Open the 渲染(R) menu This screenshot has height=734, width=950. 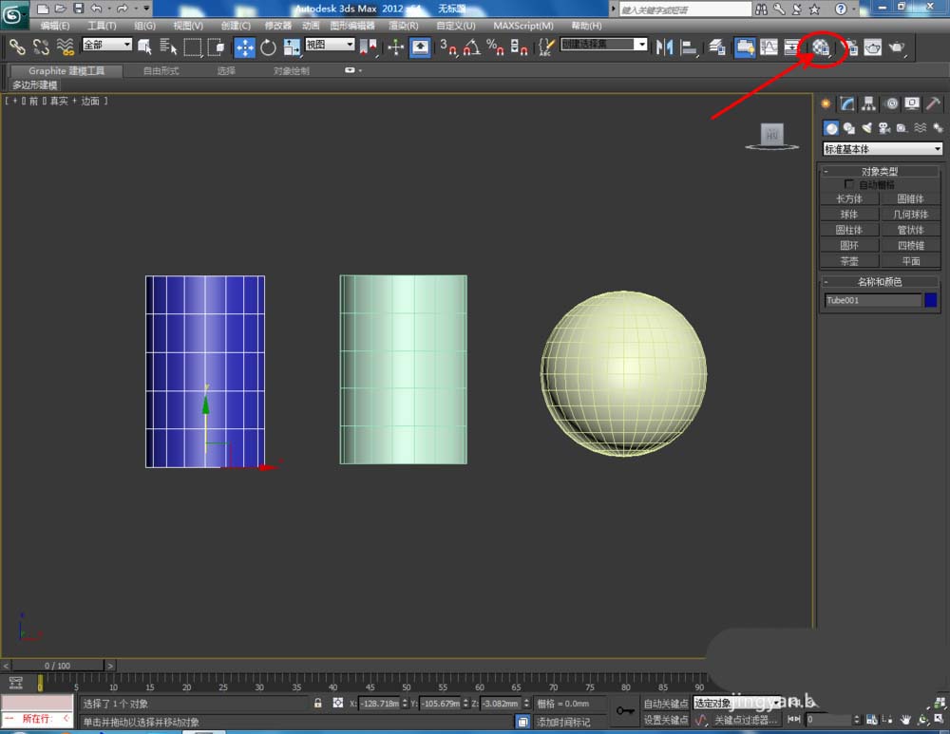(404, 26)
